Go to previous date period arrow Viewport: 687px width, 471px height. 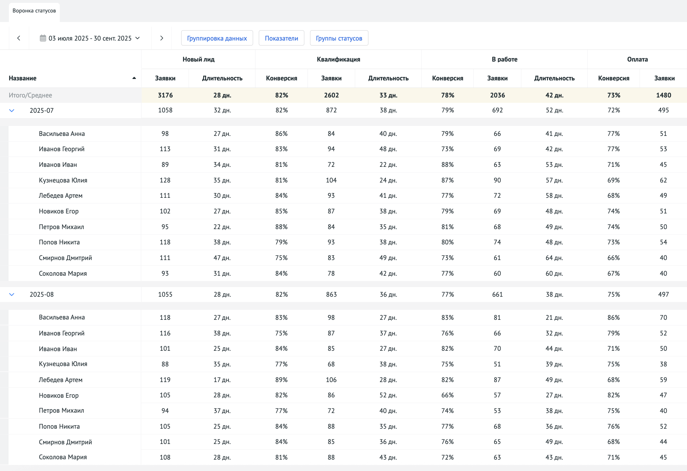19,38
